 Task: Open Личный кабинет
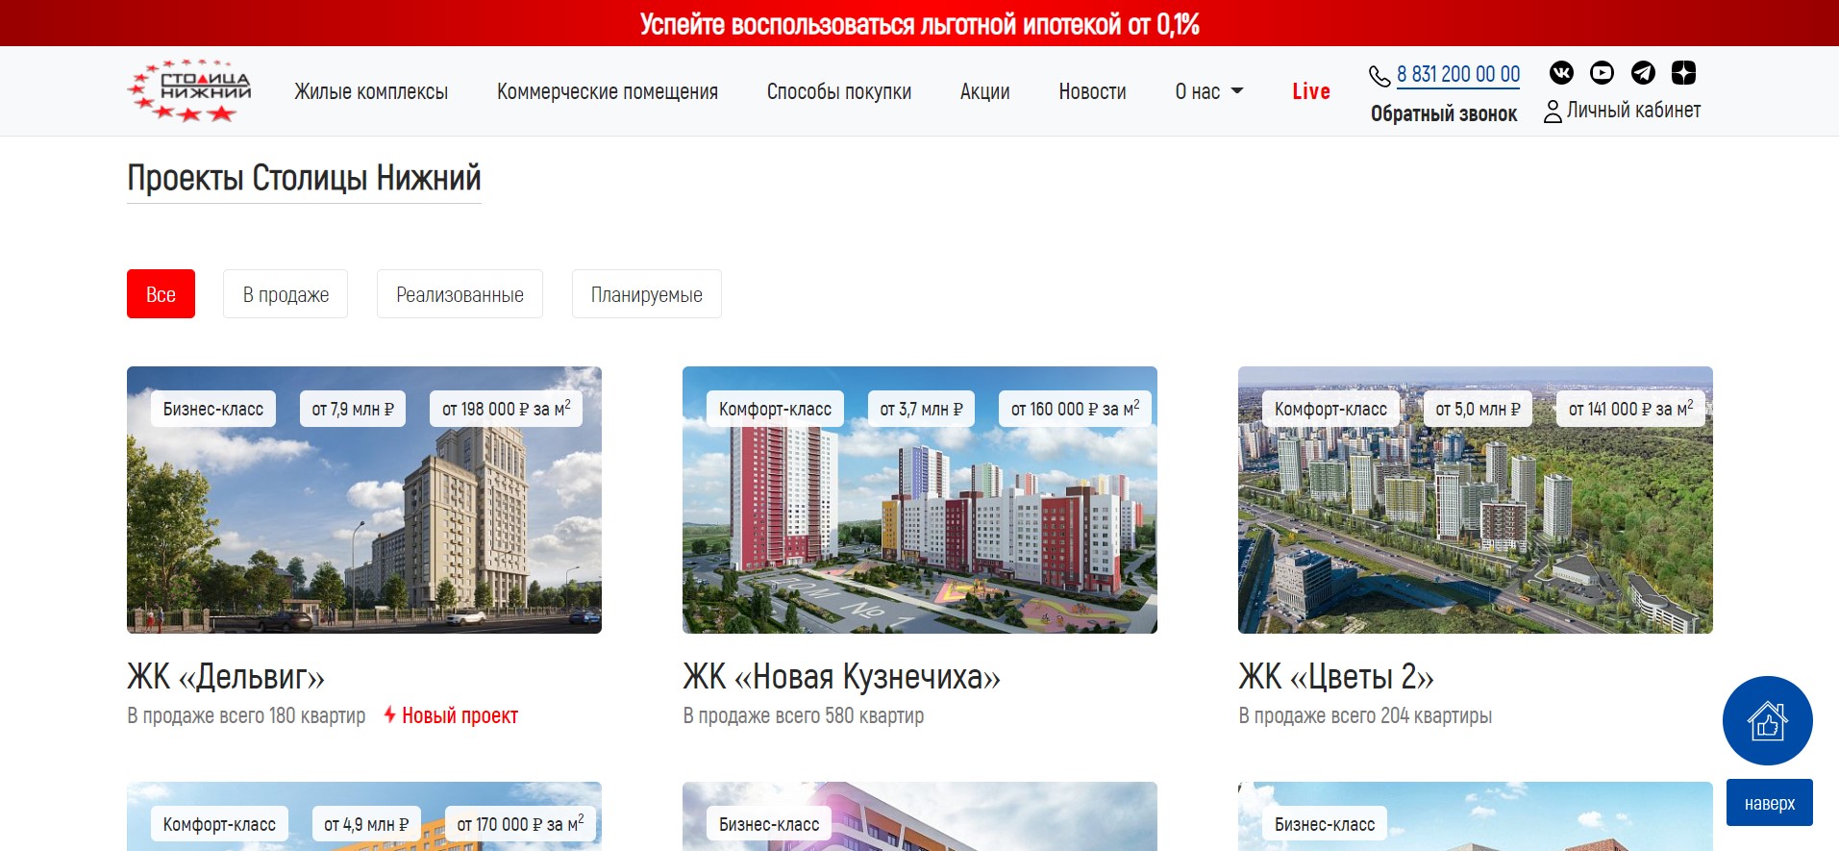1633,111
